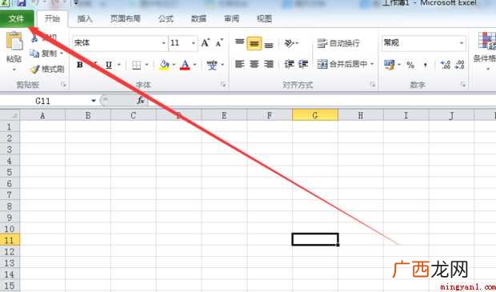Select column C header

[x=133, y=115]
